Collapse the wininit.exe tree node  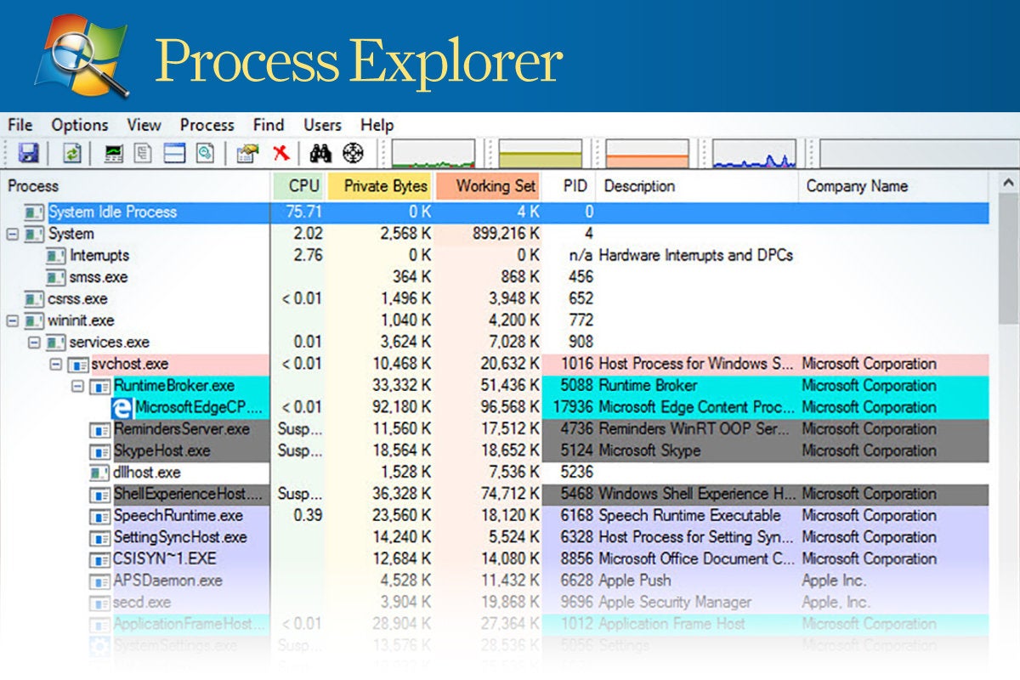[x=13, y=320]
